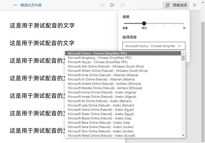Click scrollbar up arrow in voice list

183,53
